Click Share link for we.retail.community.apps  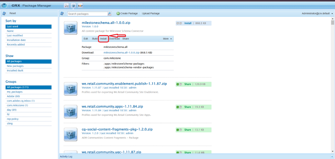pos(188,107)
